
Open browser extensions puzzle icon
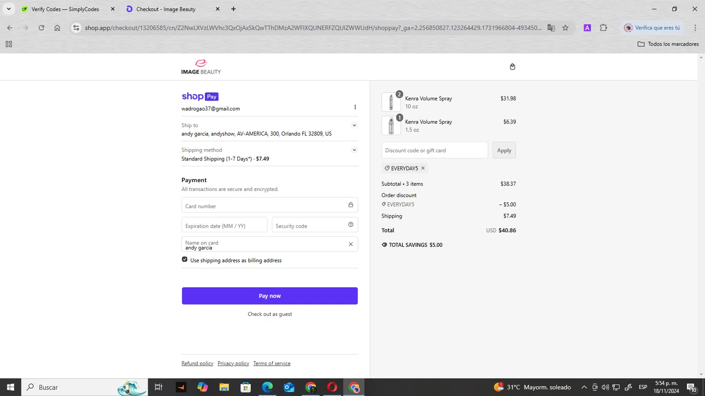[603, 28]
